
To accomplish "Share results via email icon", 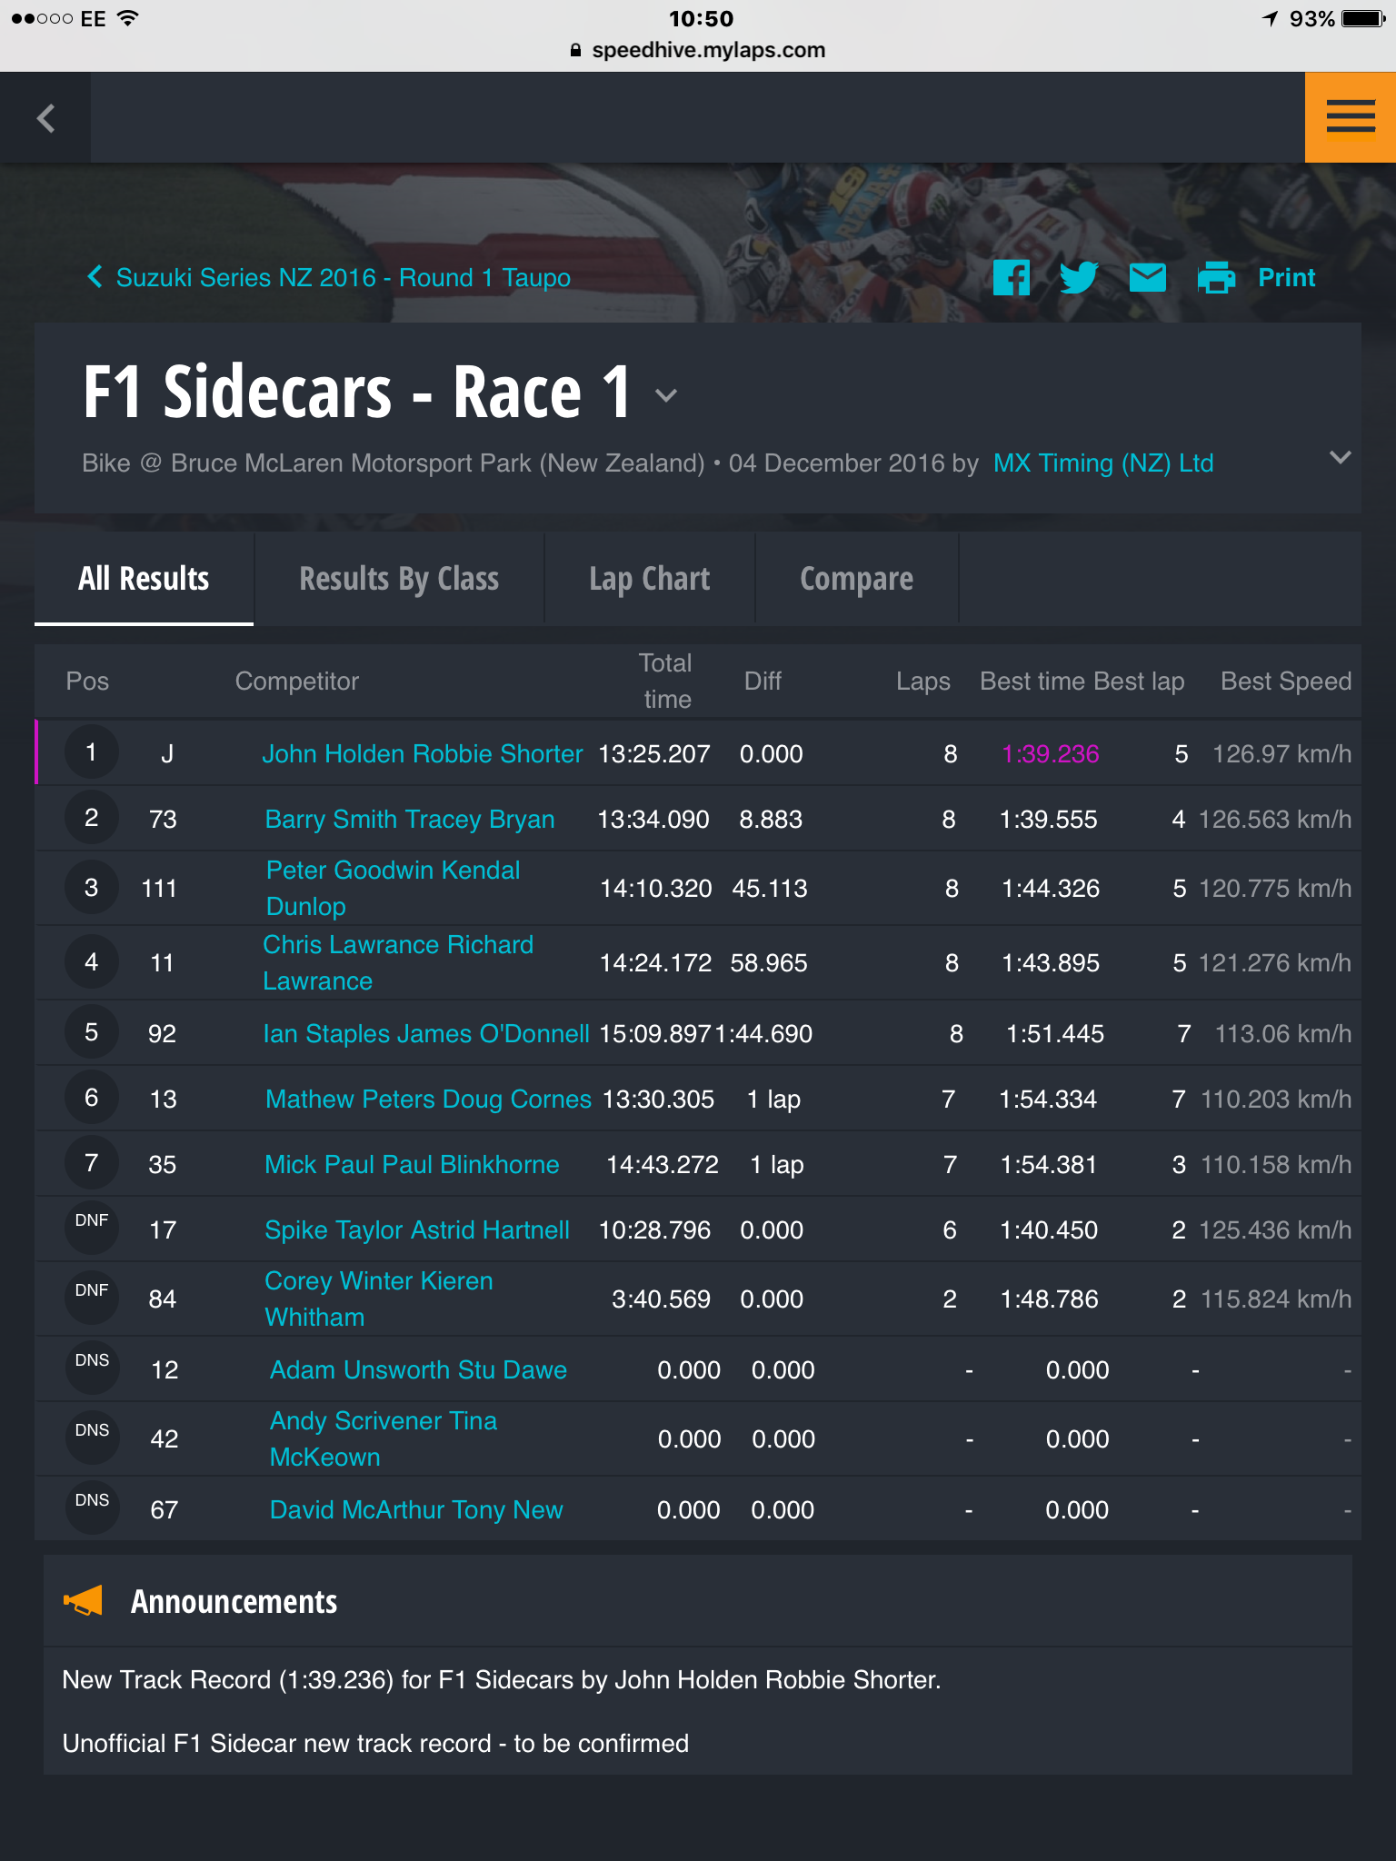I will coord(1148,277).
